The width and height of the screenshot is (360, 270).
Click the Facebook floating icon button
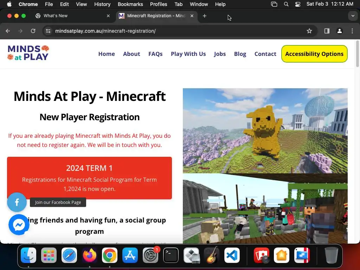(17, 202)
